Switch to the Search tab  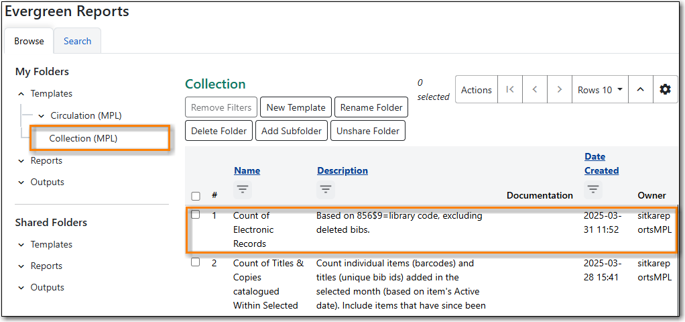(77, 41)
